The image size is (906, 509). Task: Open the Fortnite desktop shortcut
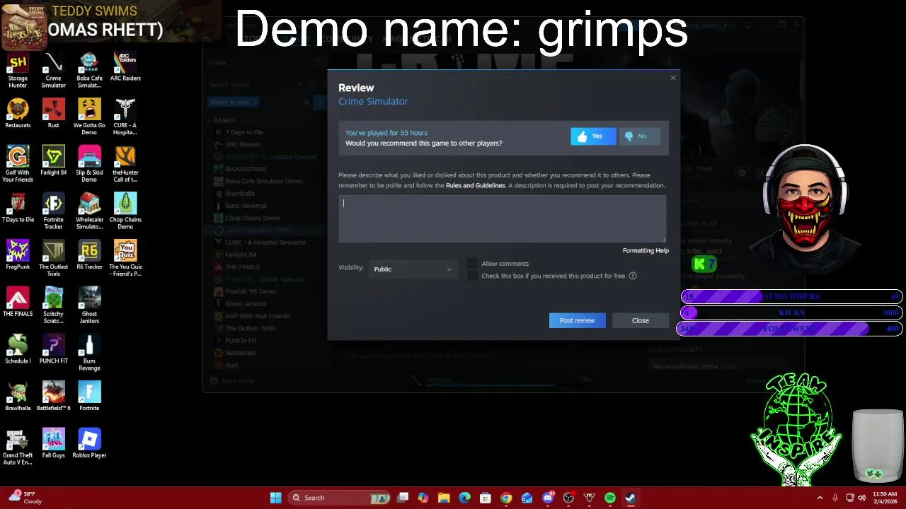89,397
